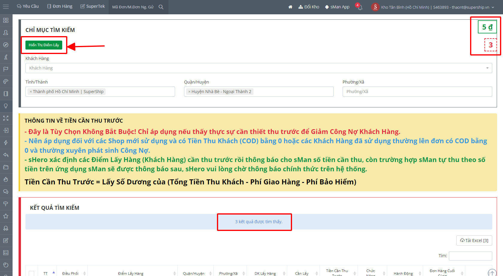
Task: Click the red dashed 3 counter
Action: pos(491,45)
